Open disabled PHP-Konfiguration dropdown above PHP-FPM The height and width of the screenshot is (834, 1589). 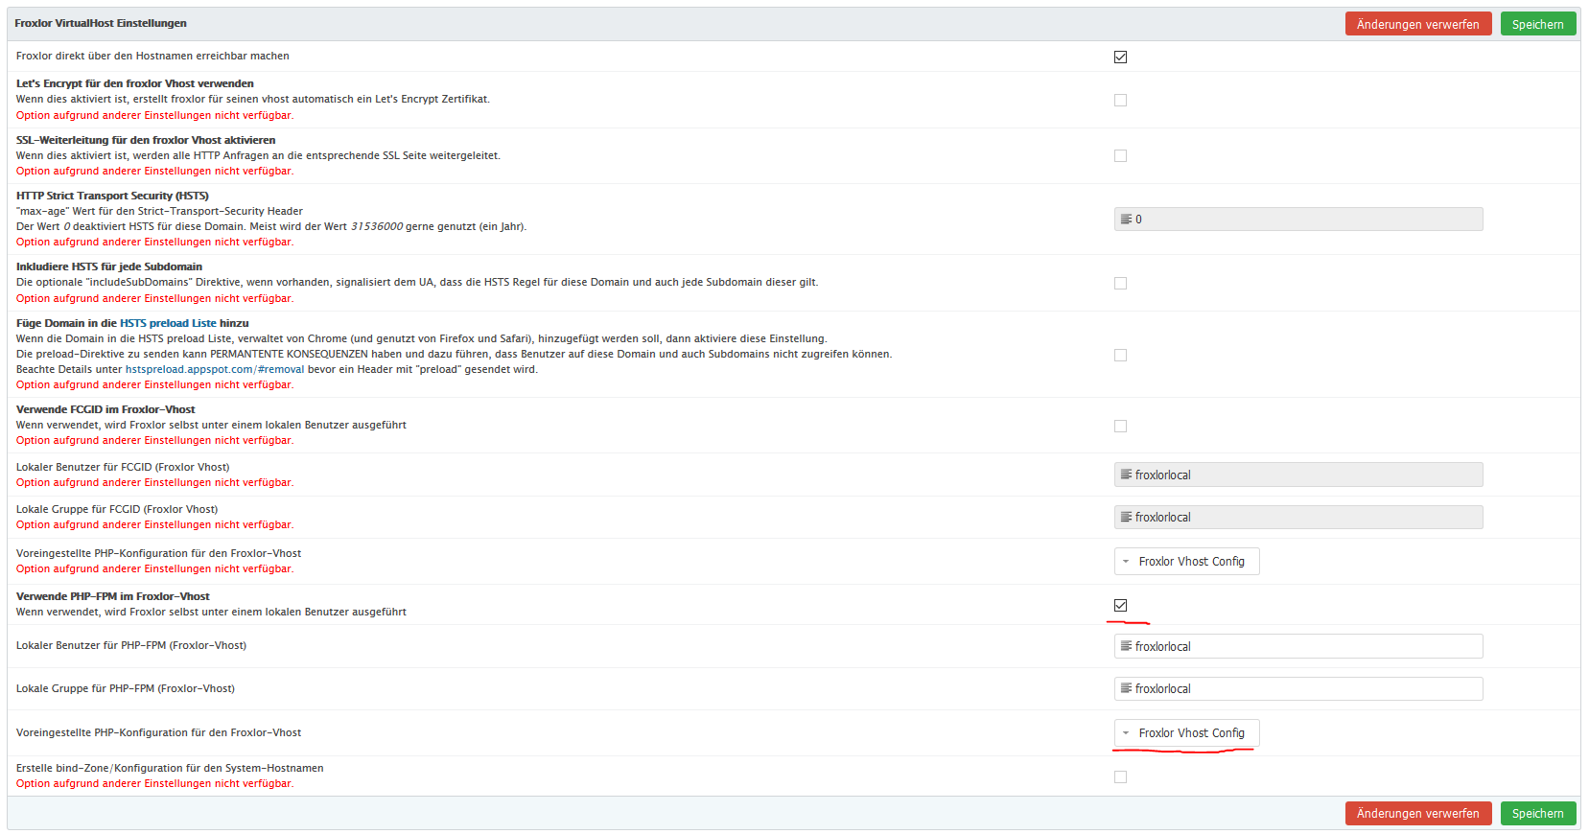pyautogui.click(x=1187, y=561)
